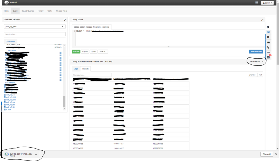Screen dimensions: 279x161
Task: Expand the prod_trf_ocs database
Action: tap(9, 95)
